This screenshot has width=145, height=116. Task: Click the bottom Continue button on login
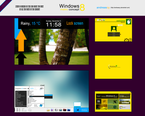click(114, 36)
